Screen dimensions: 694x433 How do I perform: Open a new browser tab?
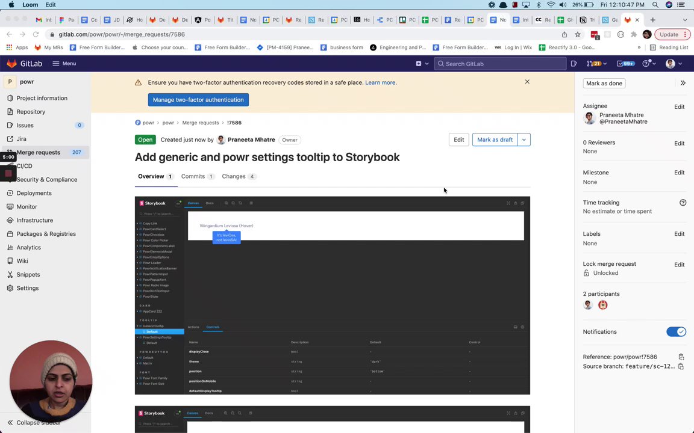653,20
